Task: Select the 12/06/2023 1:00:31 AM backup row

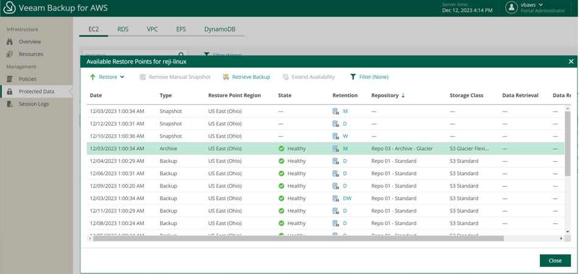Action: 325,173
